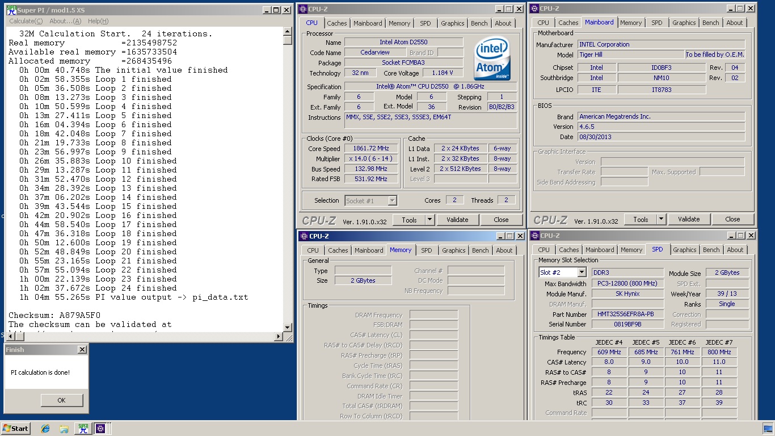
Task: Click the Chipset revision value '04'
Action: coord(735,68)
